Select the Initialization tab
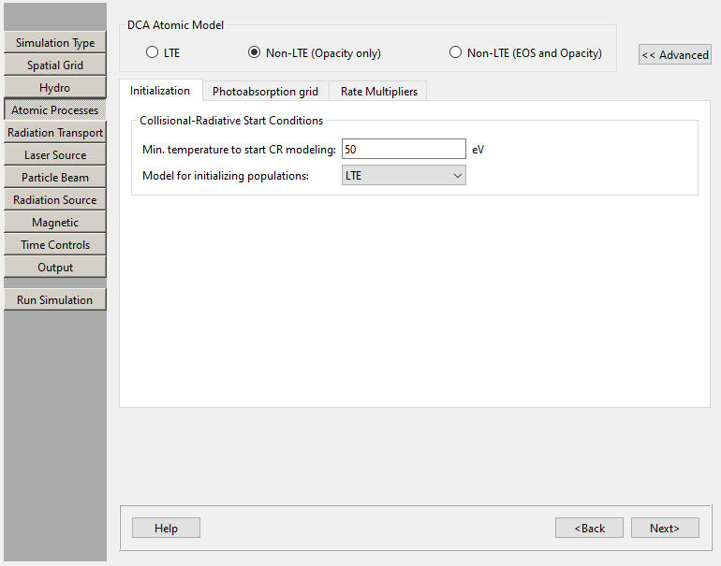 (160, 91)
